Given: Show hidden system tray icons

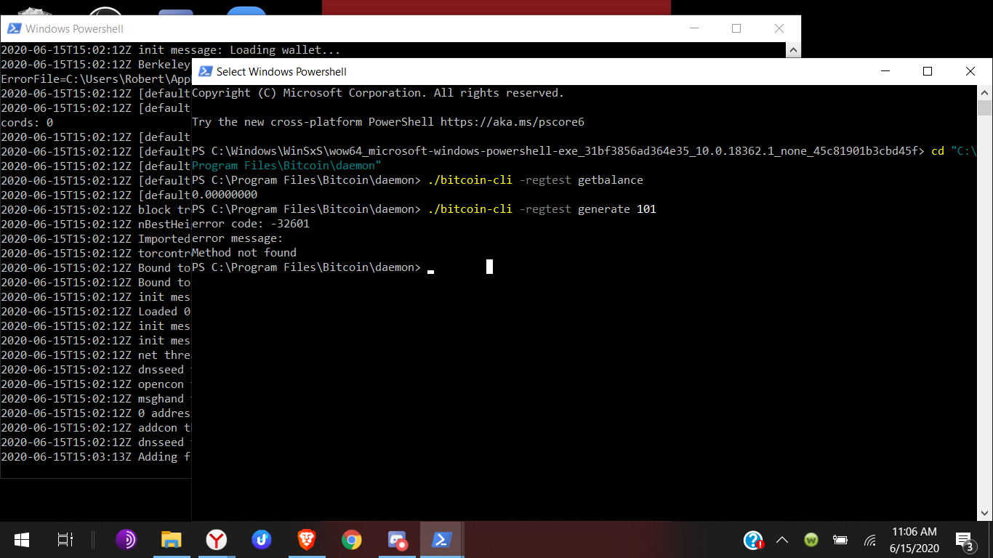Looking at the screenshot, I should point(782,540).
